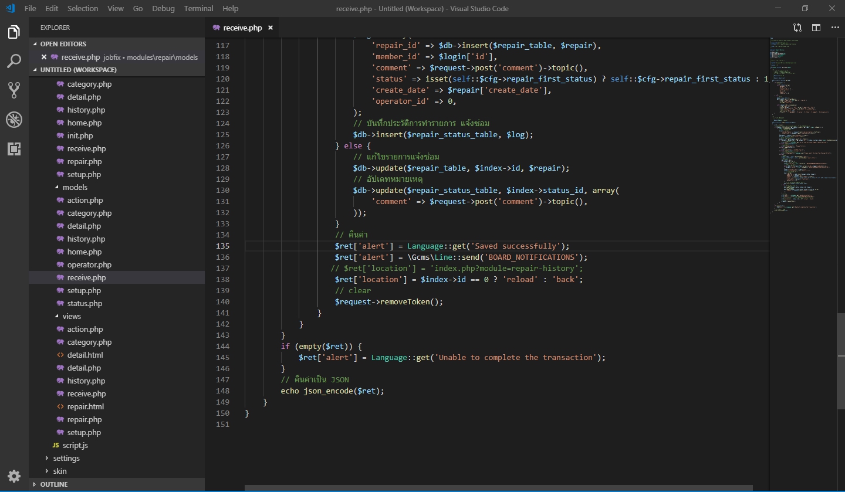Click the Open Changes icon in editor toolbar
The width and height of the screenshot is (845, 492).
(x=797, y=28)
